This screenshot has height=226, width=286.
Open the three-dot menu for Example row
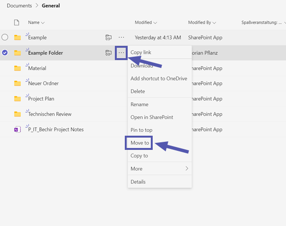click(121, 37)
